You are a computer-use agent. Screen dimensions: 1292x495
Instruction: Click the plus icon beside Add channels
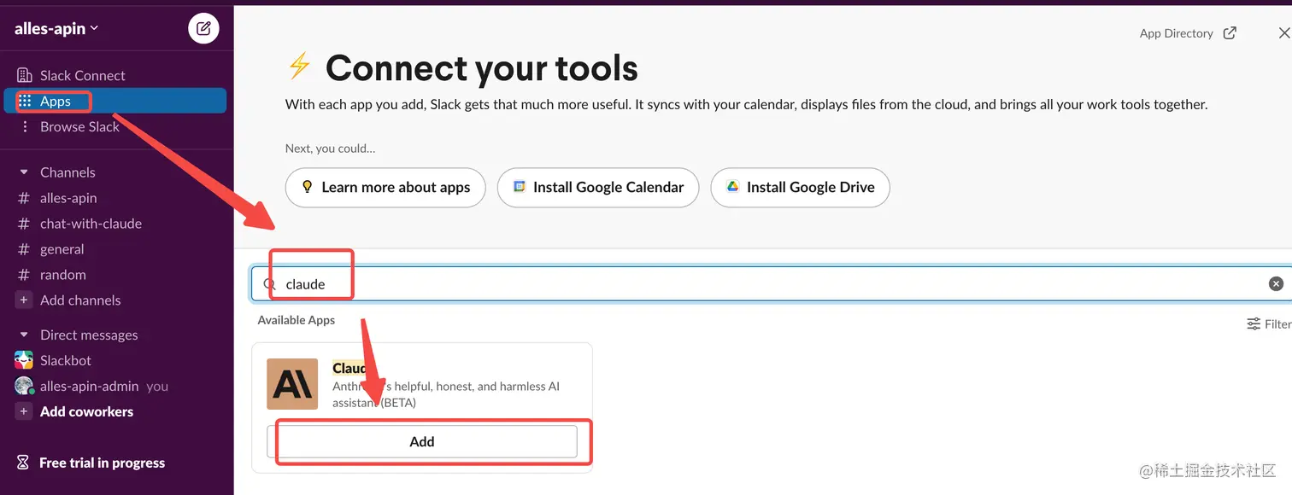(24, 300)
